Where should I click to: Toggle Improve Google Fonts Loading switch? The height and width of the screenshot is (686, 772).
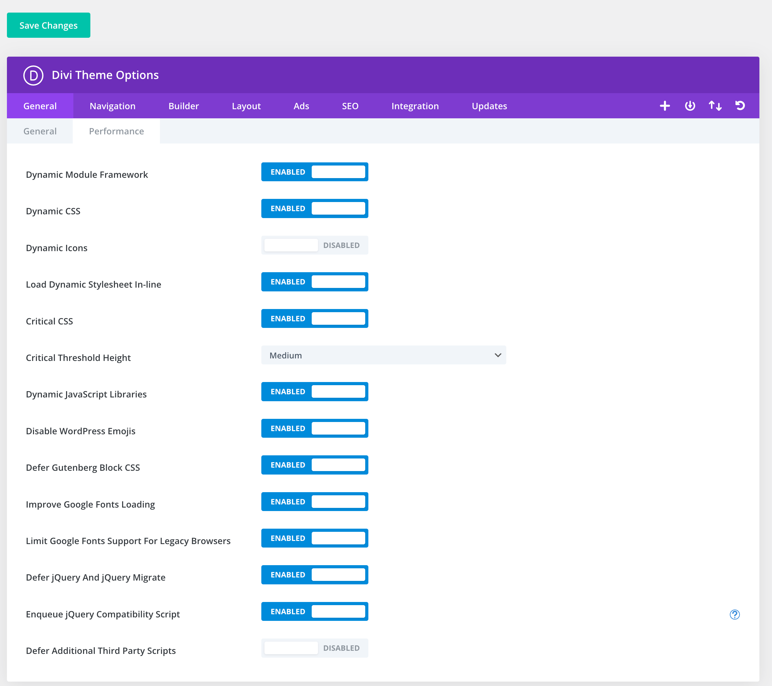pos(315,502)
